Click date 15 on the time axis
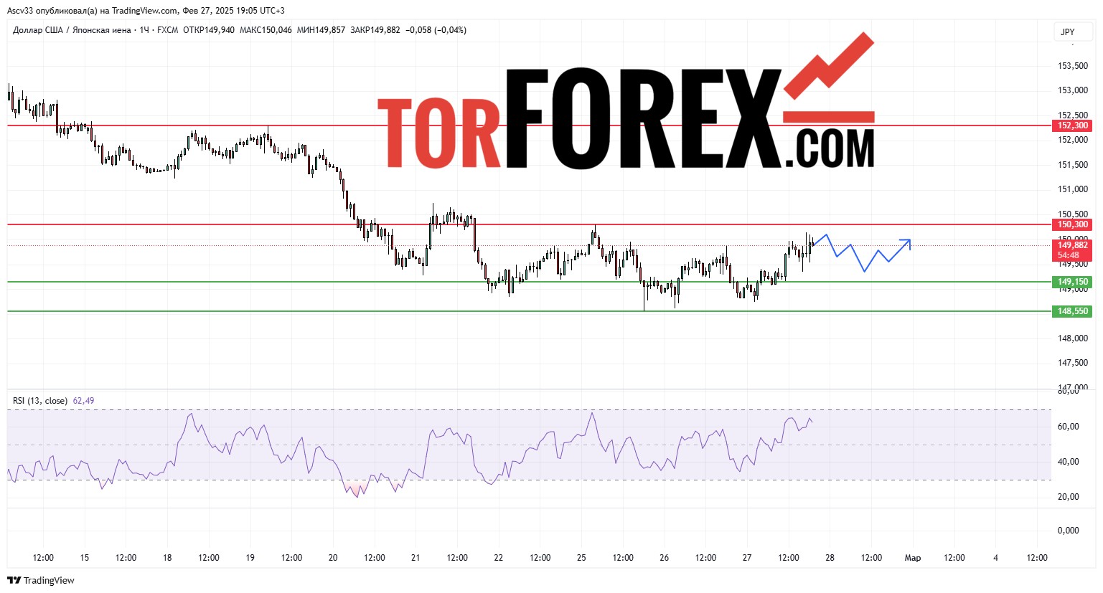Image resolution: width=1103 pixels, height=593 pixels. (85, 558)
